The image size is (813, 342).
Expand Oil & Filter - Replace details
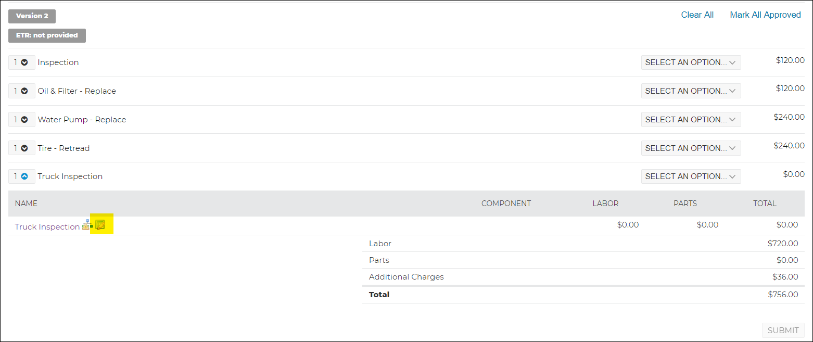tap(24, 91)
